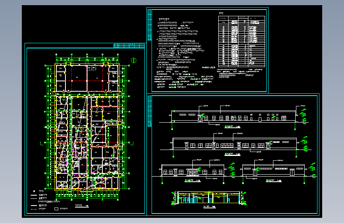Select the second long elevation drawing
Viewport: 344px width, 223px height.
[x=235, y=145]
